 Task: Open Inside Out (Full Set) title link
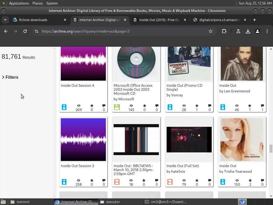tap(183, 166)
